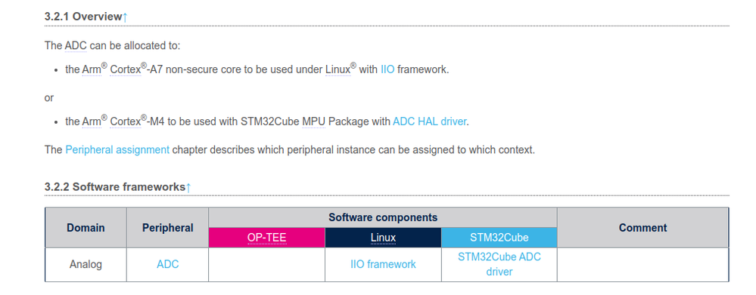Open the IIO link in first bullet

tap(387, 69)
